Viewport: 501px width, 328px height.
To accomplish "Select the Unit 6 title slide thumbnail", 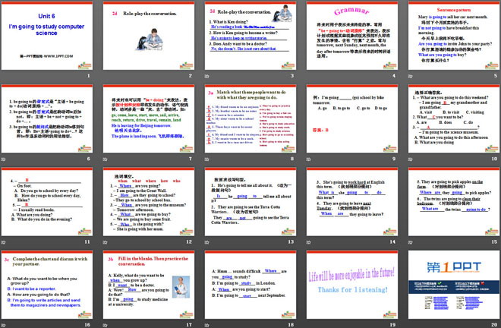I will coord(47,36).
